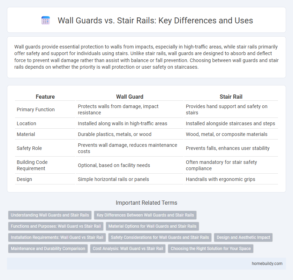Open 'Installation Requirements: Wall Guard vs Stair Rail'
The image size is (293, 280).
[x=57, y=237]
